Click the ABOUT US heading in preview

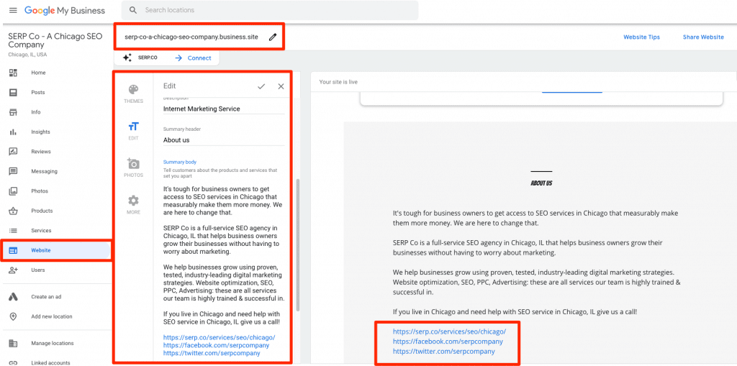click(x=541, y=183)
